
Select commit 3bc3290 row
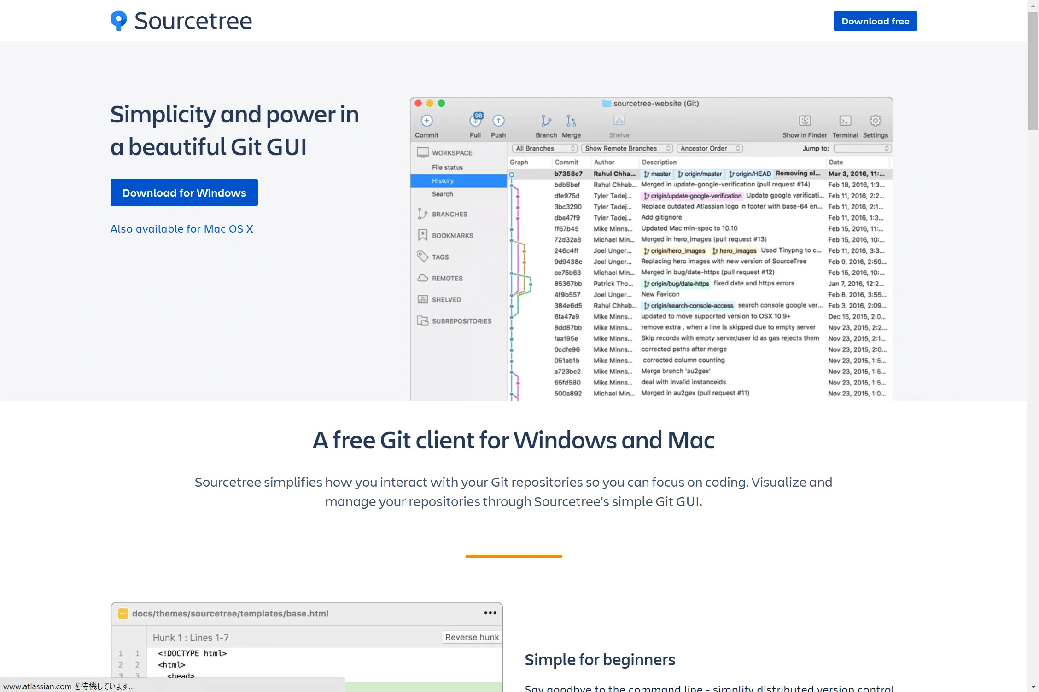click(700, 207)
